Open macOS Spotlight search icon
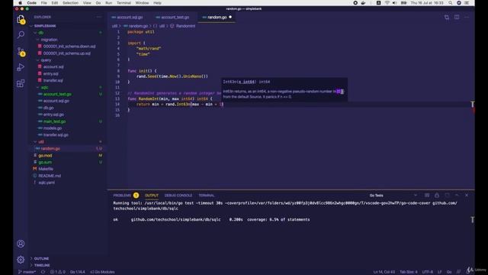488x275 pixels. click(x=451, y=3)
